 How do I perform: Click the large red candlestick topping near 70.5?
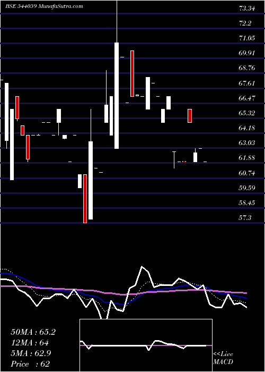132,73
